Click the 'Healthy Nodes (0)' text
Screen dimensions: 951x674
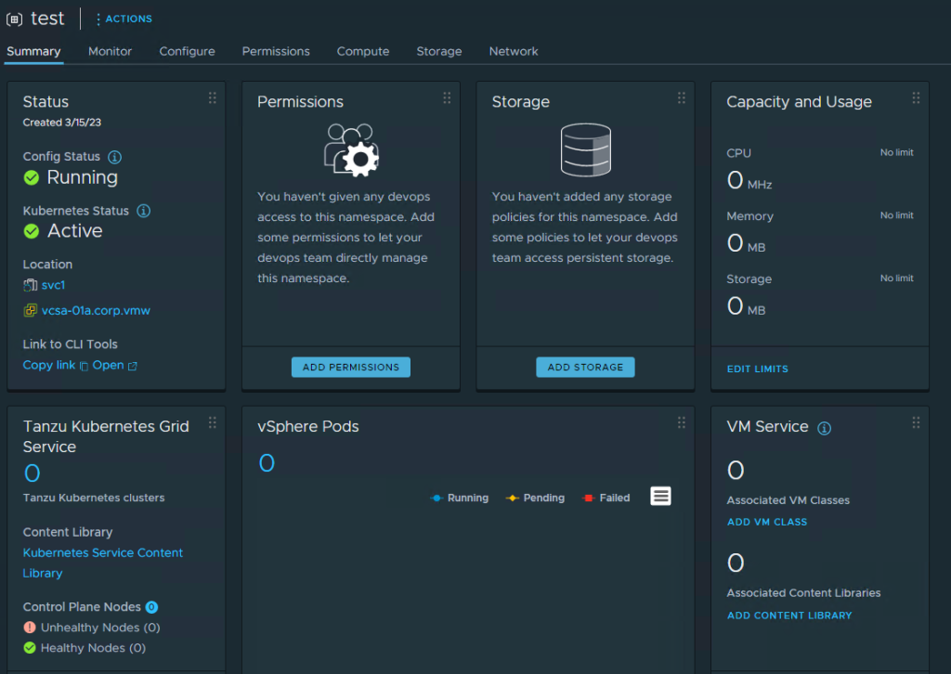click(x=94, y=648)
